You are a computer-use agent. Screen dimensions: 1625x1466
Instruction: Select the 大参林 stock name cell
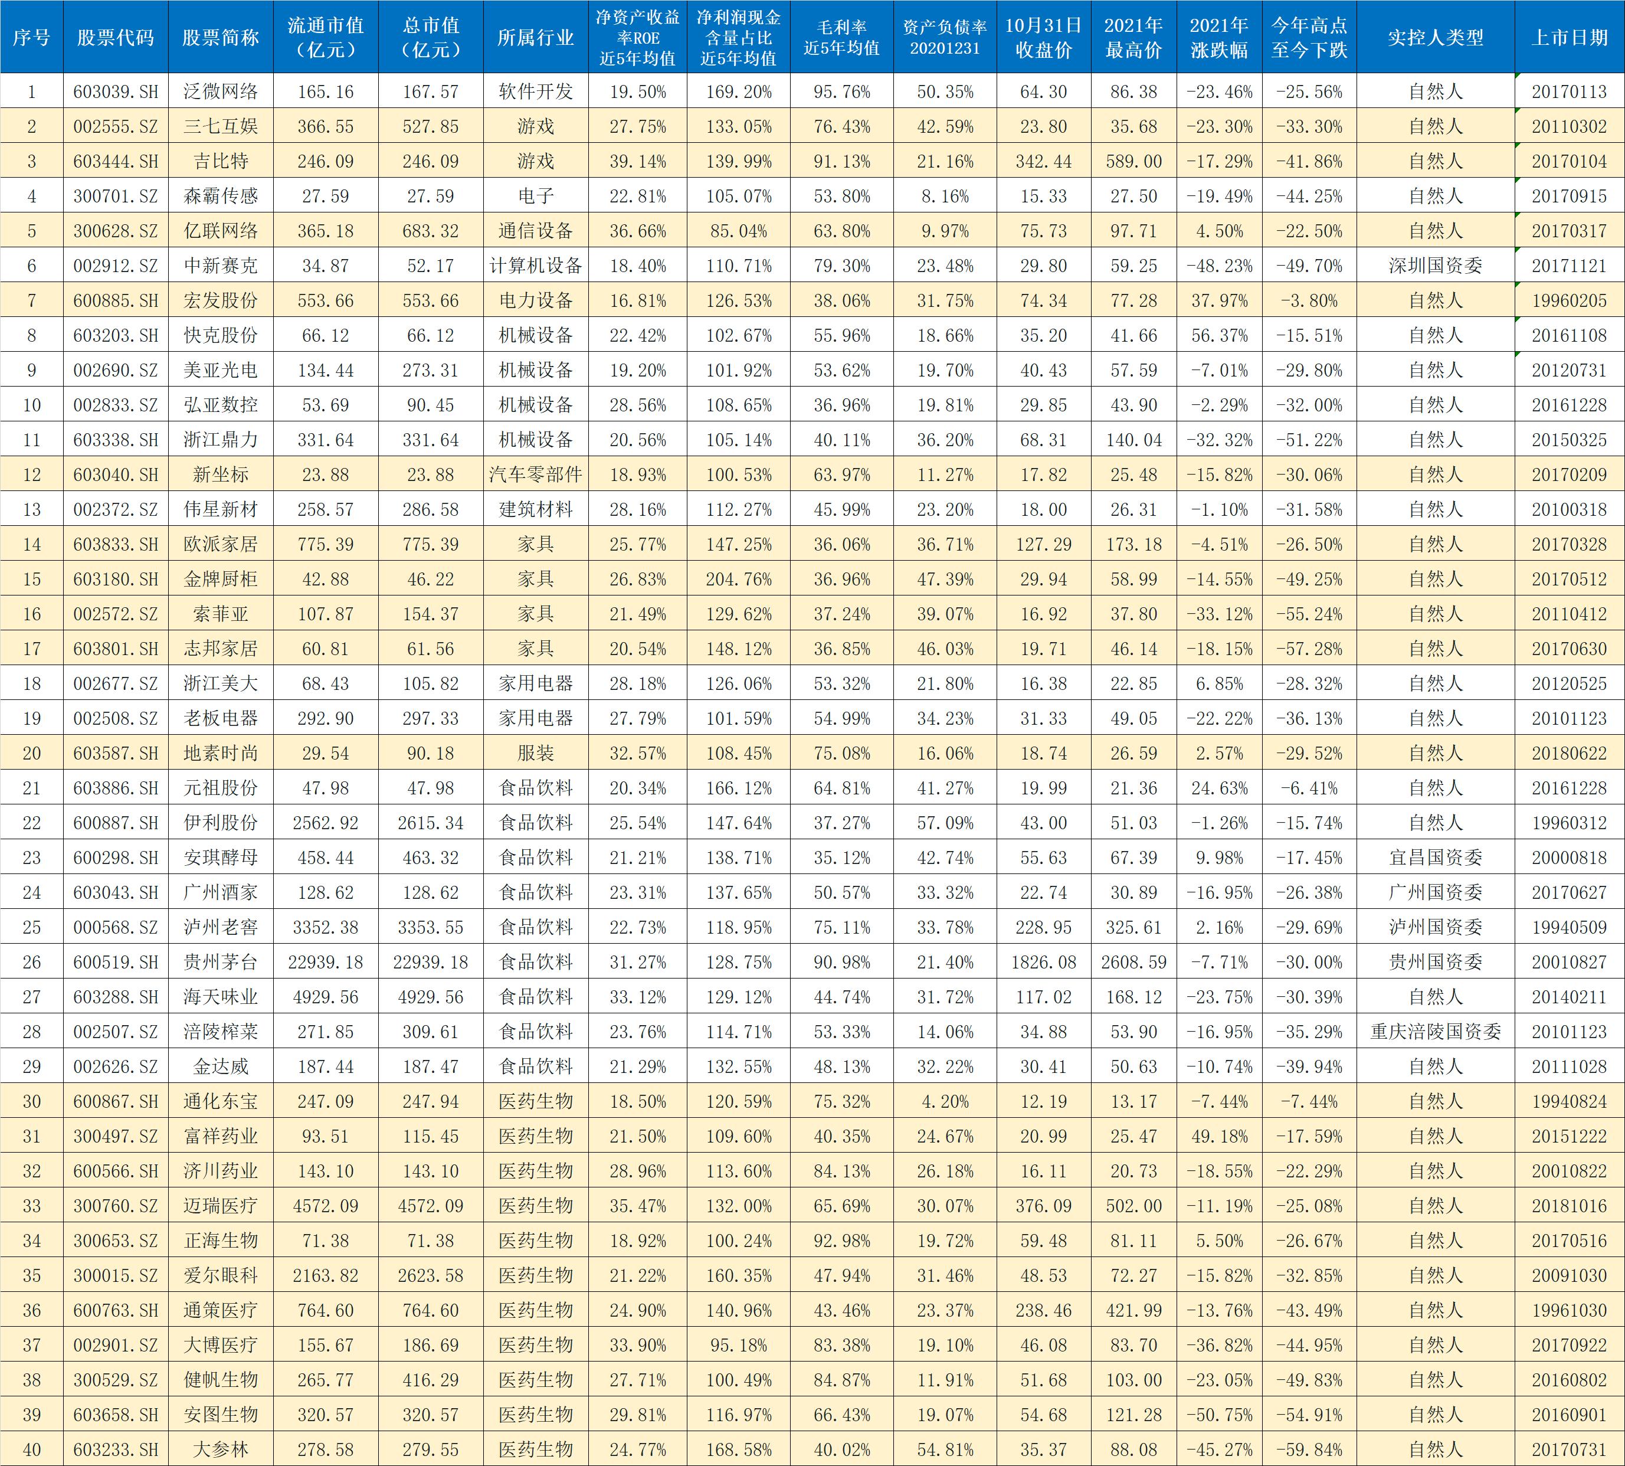221,1449
